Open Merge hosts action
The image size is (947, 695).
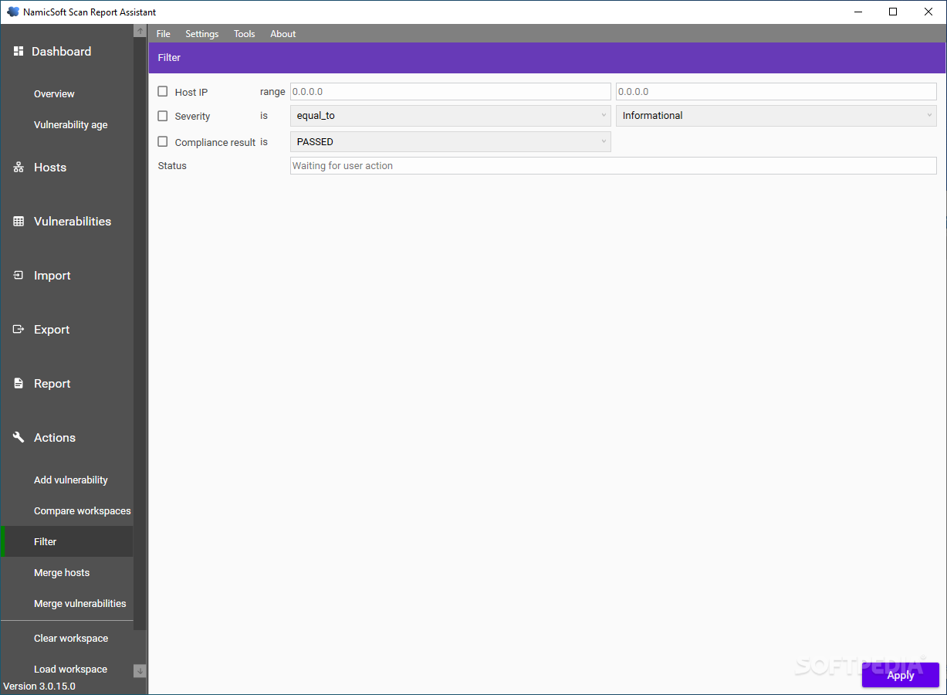pyautogui.click(x=62, y=573)
